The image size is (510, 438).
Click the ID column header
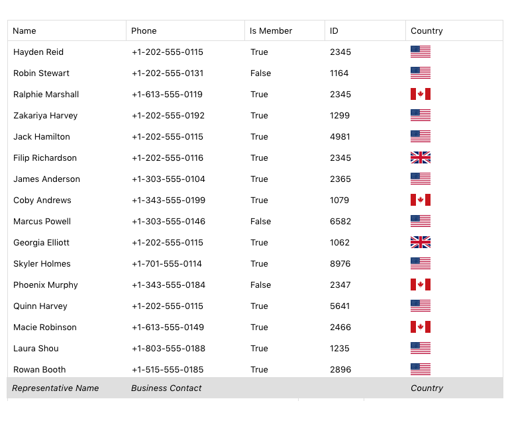point(334,30)
